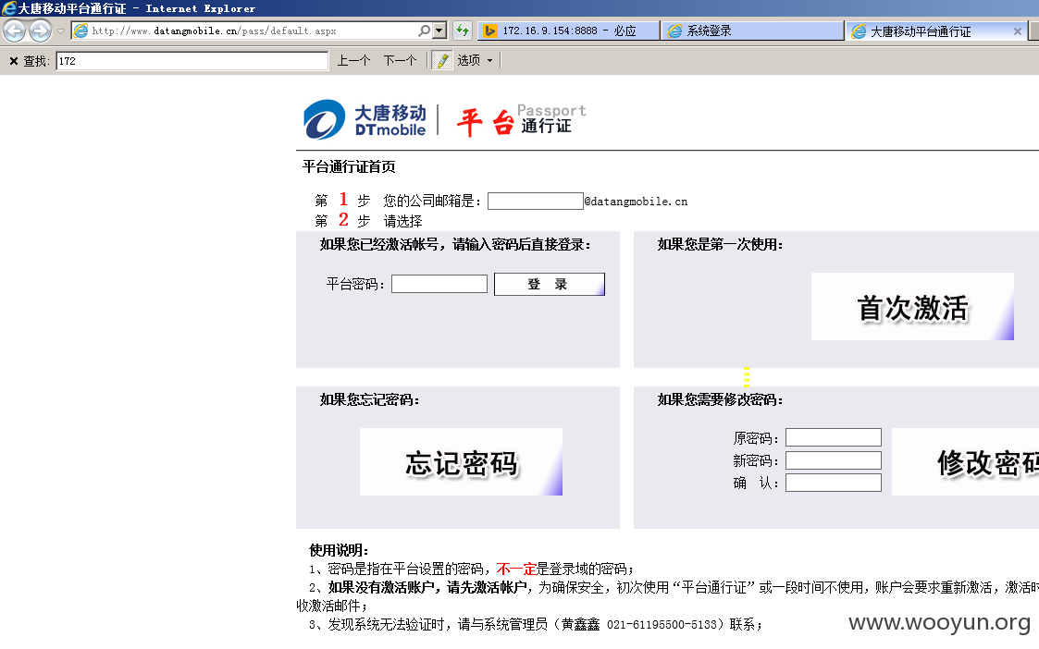The image size is (1039, 649).
Task: Switch to the 172.16.9.154:8888 tab
Action: tap(568, 31)
